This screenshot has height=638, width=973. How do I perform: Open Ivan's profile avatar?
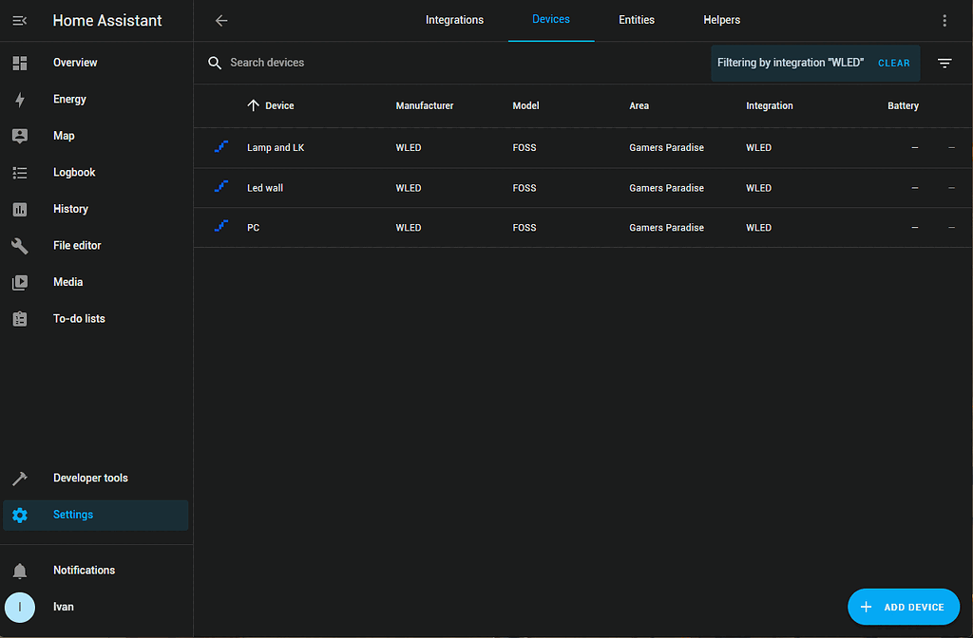[19, 607]
